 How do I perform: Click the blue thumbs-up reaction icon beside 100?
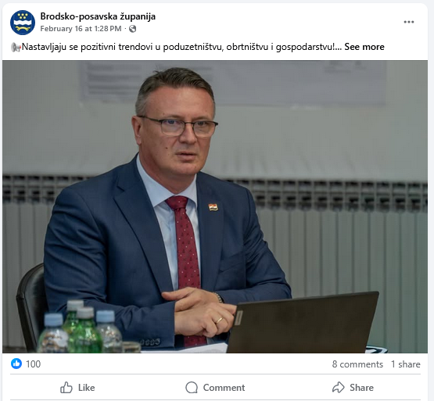click(x=16, y=364)
